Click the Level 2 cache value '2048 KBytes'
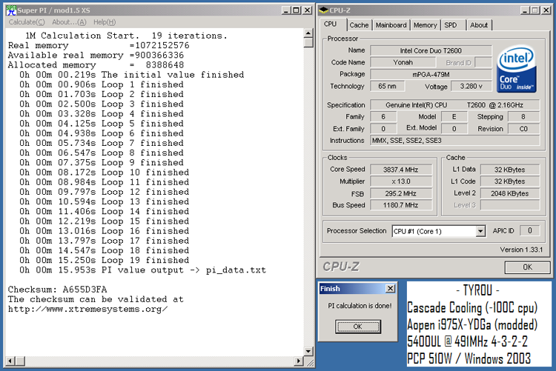The height and width of the screenshot is (371, 556). point(510,193)
